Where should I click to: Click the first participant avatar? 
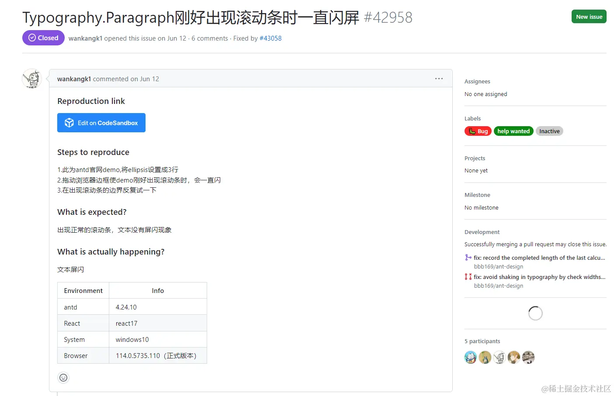point(471,357)
